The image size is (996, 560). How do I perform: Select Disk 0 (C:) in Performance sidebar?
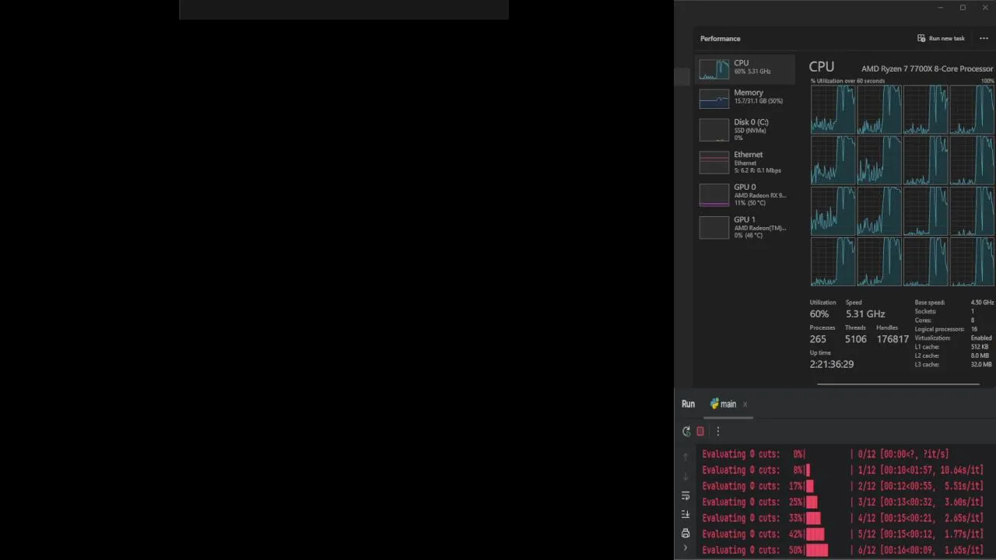745,130
